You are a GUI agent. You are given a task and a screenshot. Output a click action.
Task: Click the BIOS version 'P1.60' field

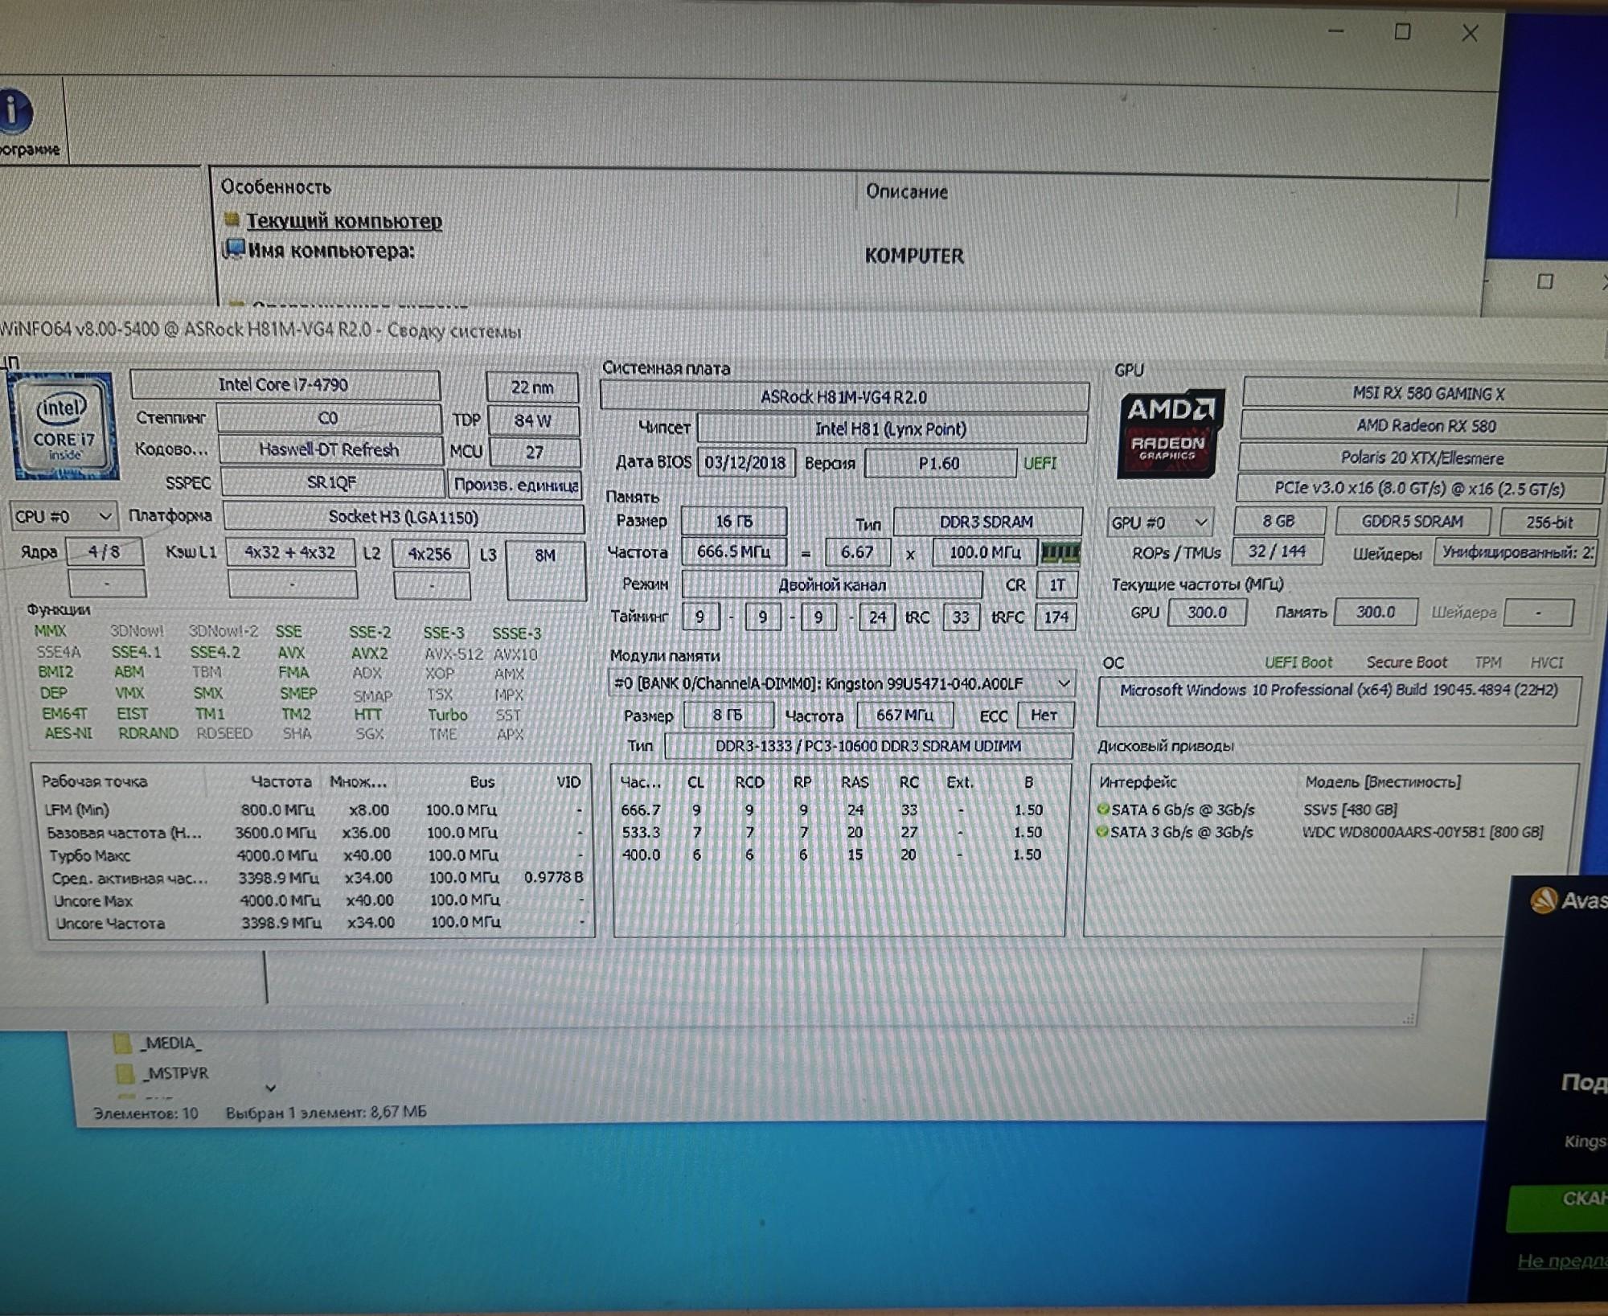tap(940, 464)
